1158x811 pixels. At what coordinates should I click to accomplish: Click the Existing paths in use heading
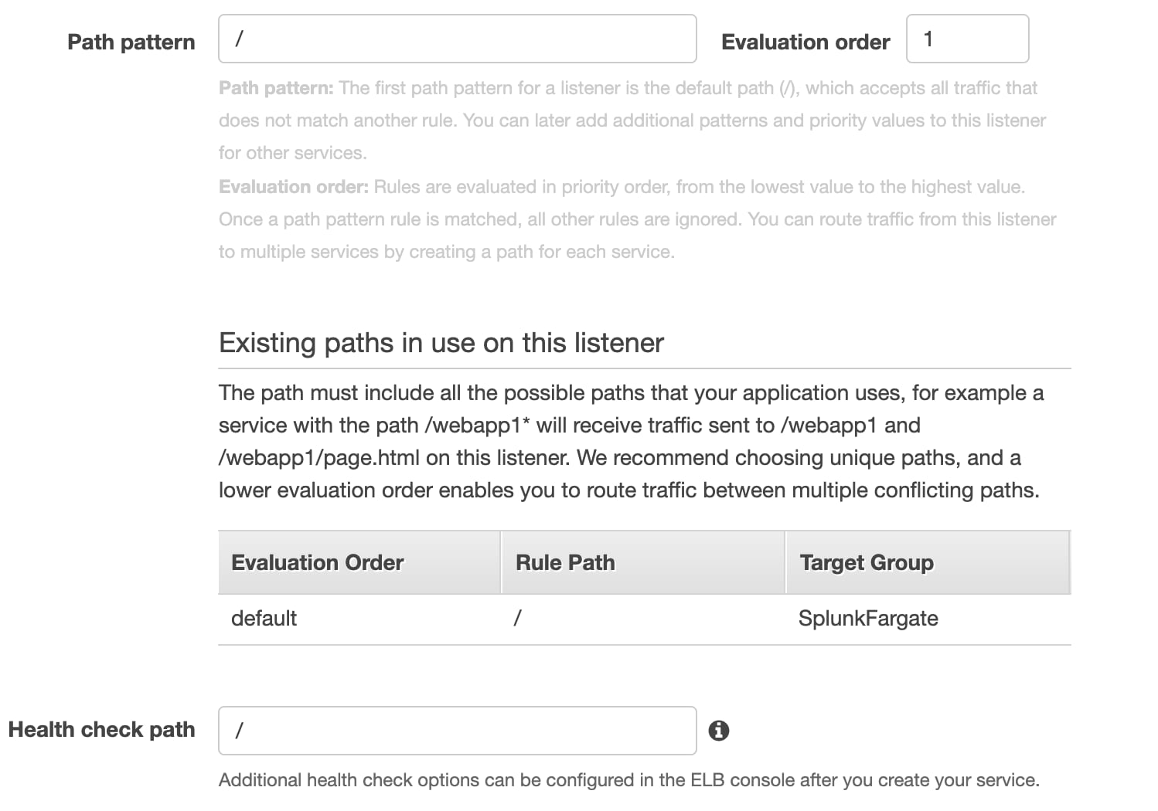tap(441, 342)
